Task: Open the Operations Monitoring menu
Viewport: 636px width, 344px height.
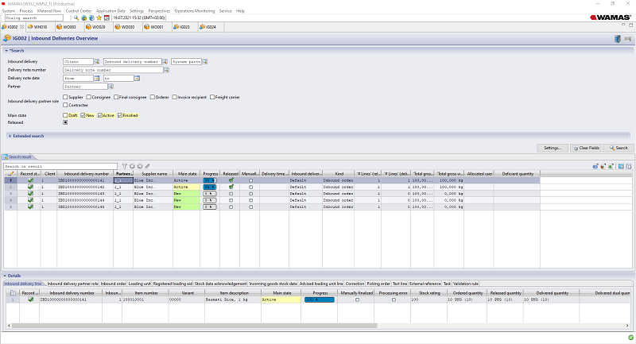Action: (x=195, y=11)
